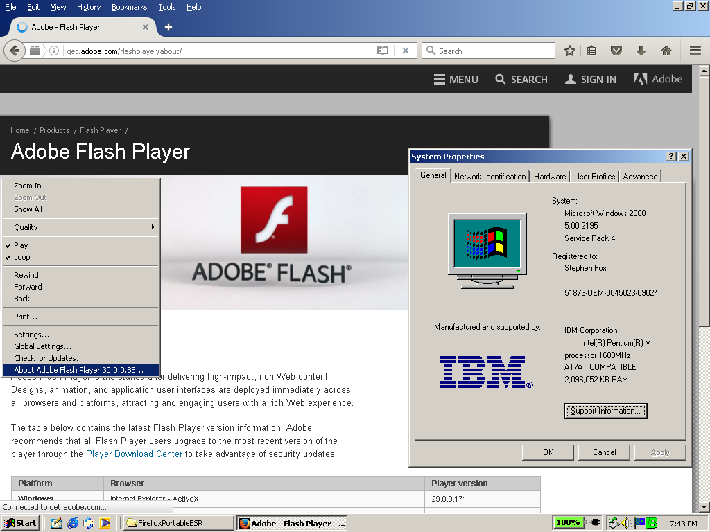Image resolution: width=710 pixels, height=532 pixels.
Task: Open Firefox hamburger menu
Action: click(x=695, y=51)
